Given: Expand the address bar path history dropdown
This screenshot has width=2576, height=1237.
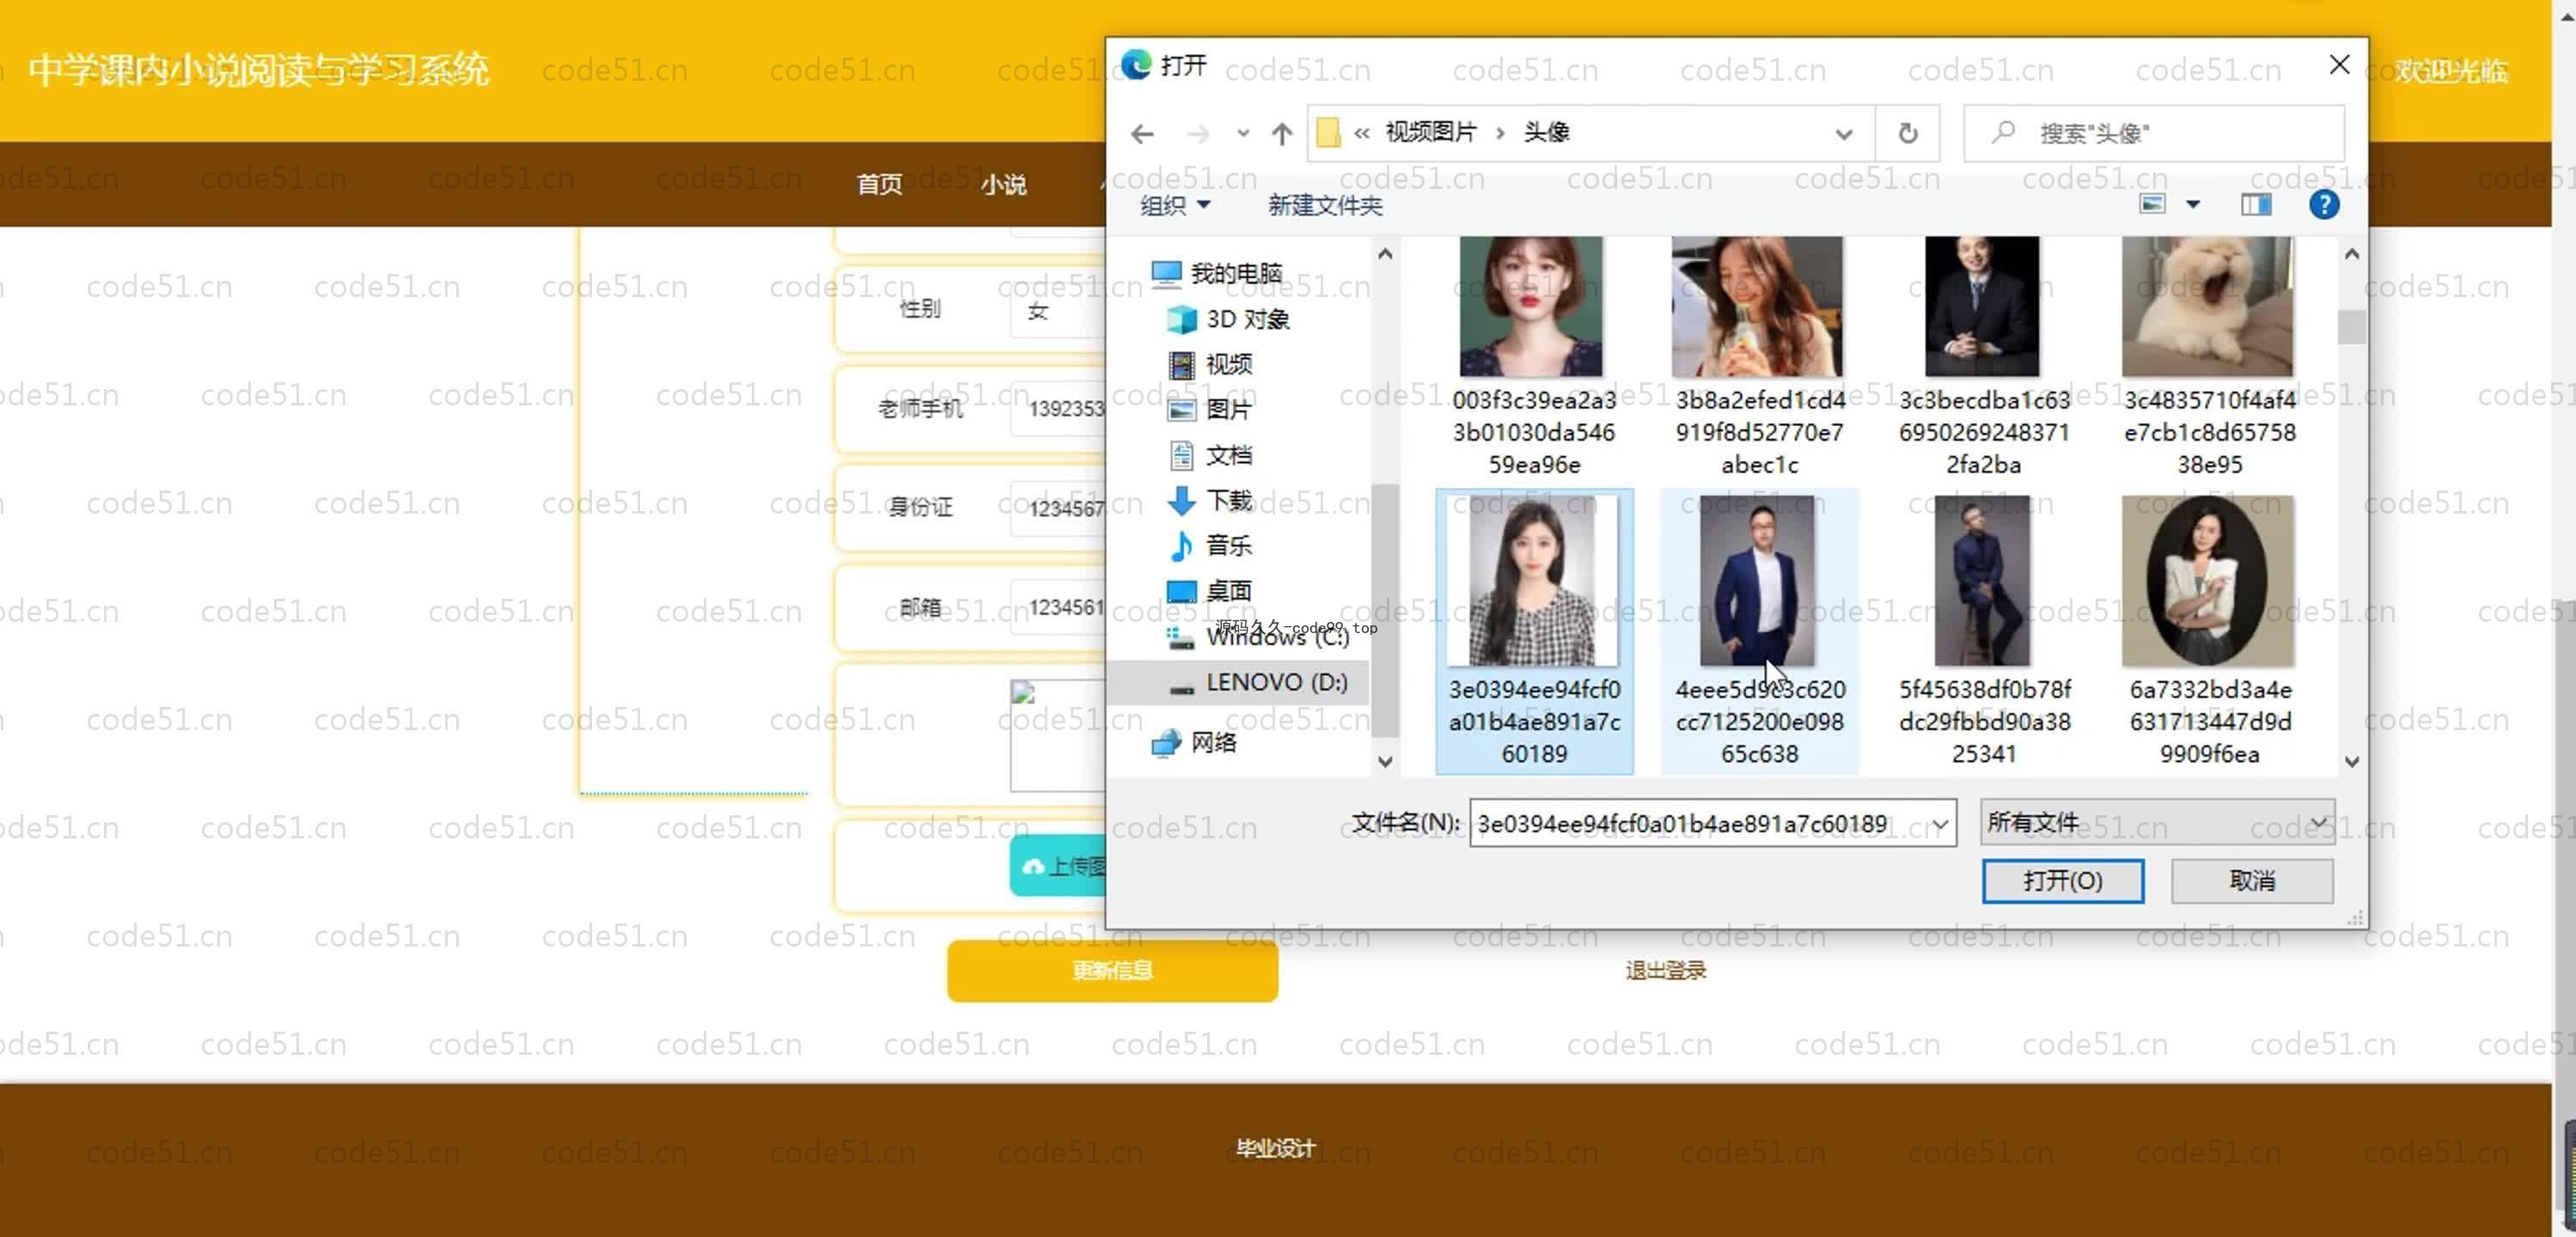Looking at the screenshot, I should 1843,133.
